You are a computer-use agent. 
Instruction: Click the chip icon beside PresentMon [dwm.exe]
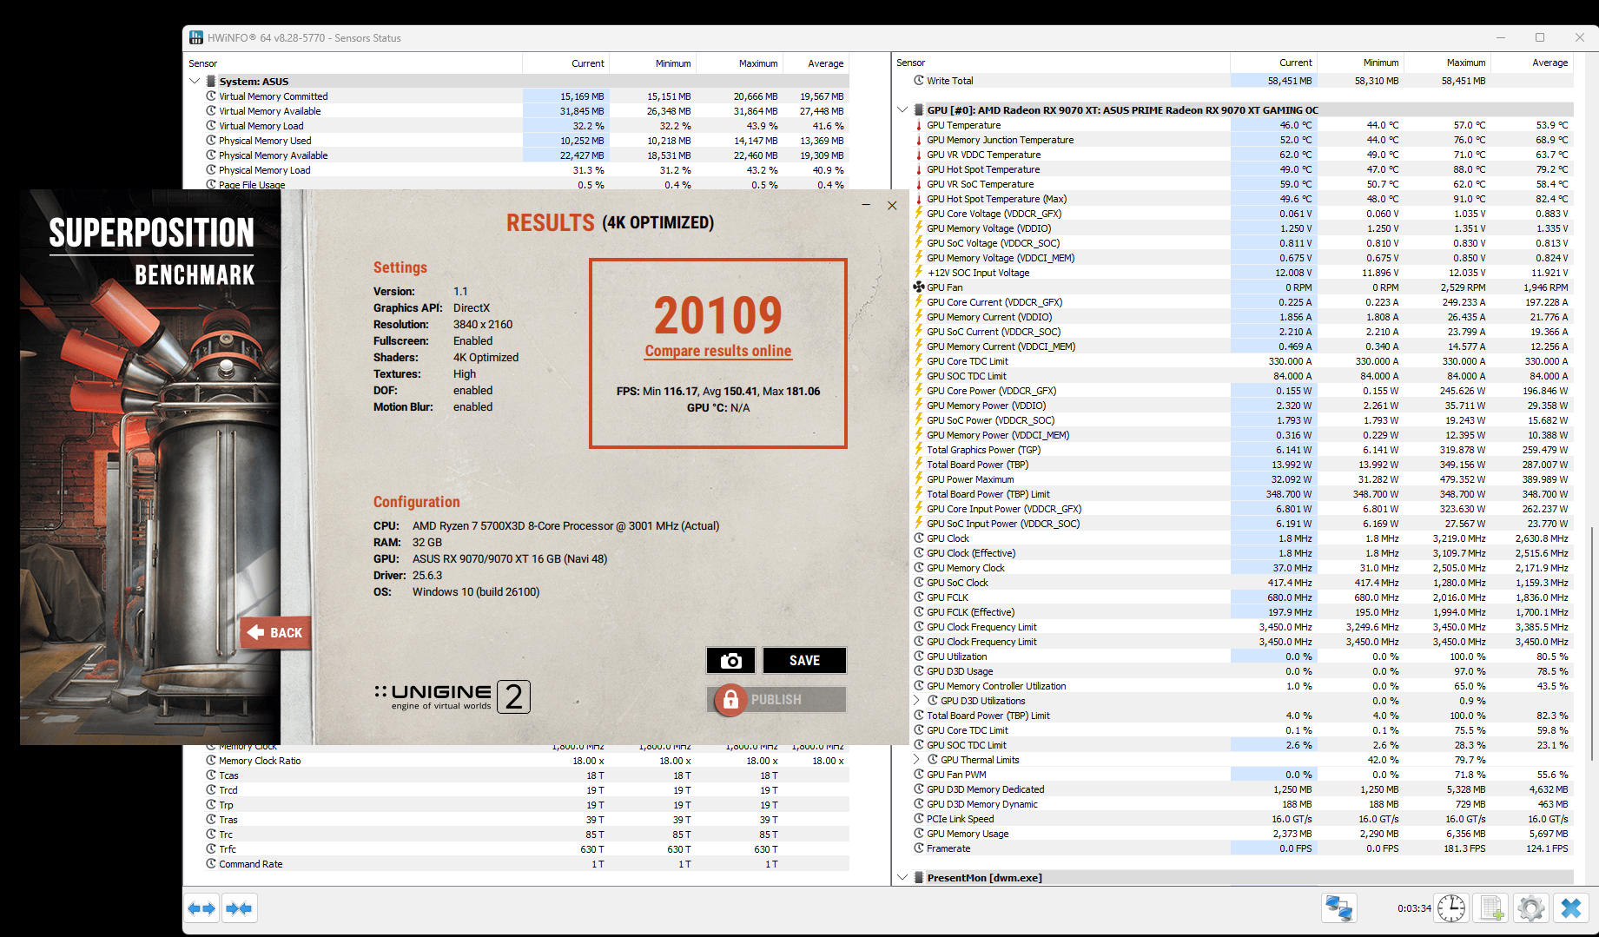pos(919,878)
